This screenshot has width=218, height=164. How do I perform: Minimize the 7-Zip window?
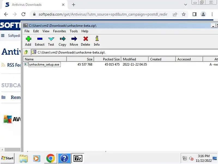pos(213,25)
